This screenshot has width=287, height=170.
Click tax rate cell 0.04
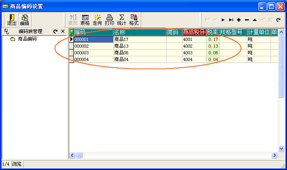[213, 59]
